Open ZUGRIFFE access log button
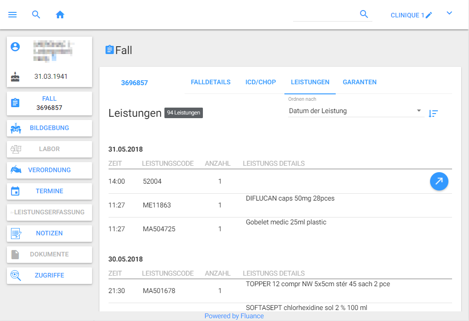 (x=49, y=276)
